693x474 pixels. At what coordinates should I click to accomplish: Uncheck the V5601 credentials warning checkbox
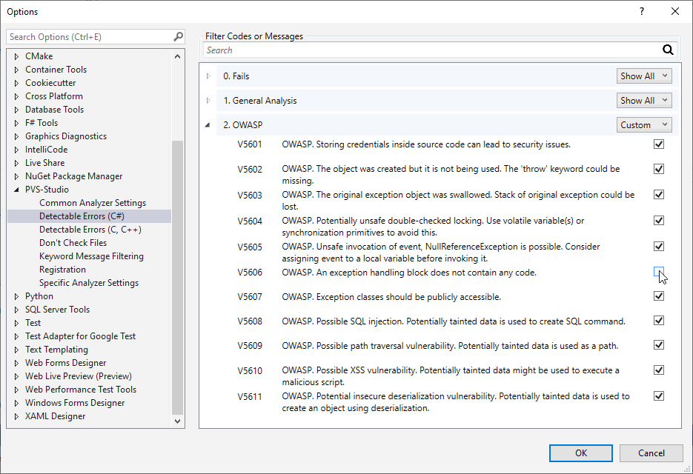pos(658,144)
